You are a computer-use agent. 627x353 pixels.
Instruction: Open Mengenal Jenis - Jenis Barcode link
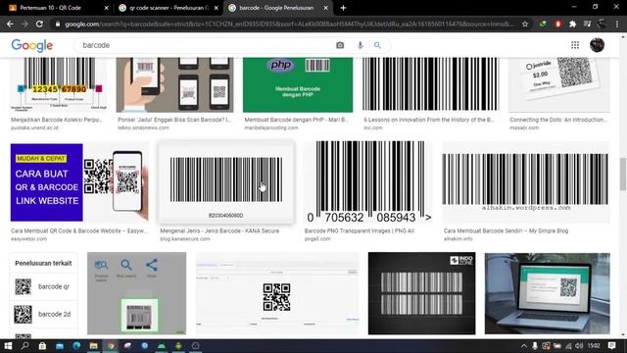coord(219,231)
